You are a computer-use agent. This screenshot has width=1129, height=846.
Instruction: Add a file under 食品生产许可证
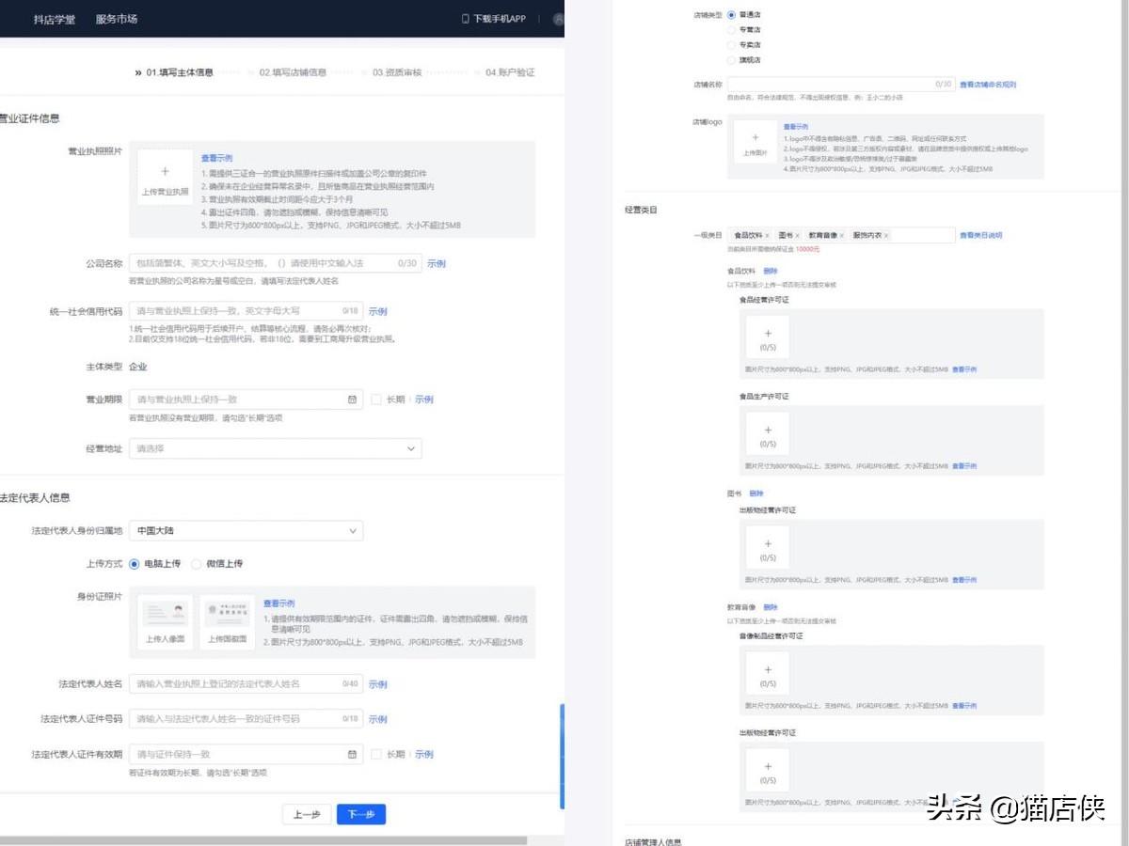point(768,434)
